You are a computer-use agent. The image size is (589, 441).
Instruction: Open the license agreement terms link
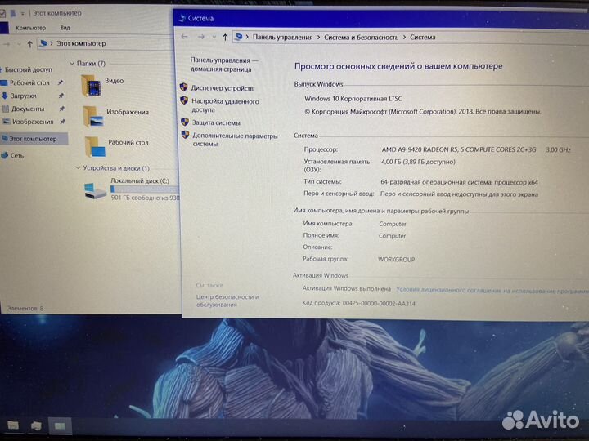pos(492,290)
